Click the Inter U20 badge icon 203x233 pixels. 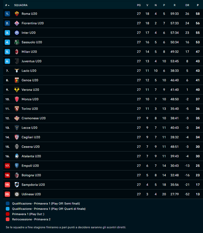[17, 33]
